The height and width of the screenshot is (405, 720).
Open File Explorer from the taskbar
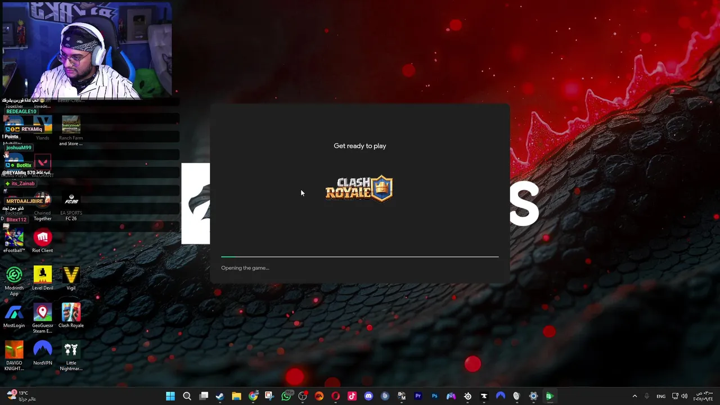click(x=236, y=396)
